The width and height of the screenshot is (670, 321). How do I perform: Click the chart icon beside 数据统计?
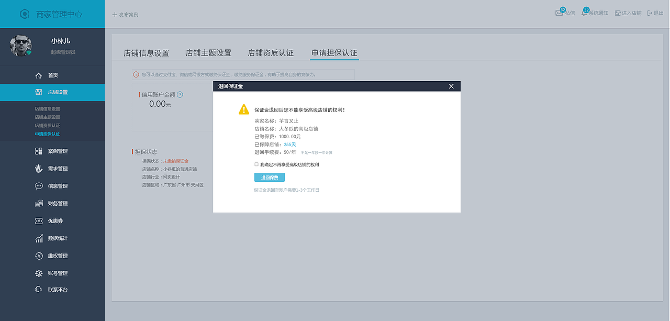pyautogui.click(x=39, y=238)
